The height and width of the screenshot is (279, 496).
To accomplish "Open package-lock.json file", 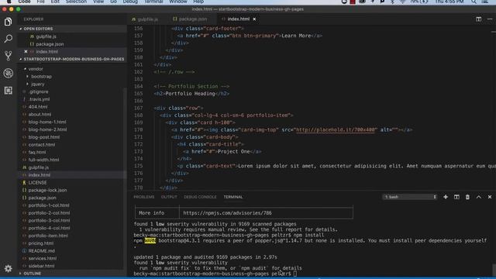I will pos(47,191).
